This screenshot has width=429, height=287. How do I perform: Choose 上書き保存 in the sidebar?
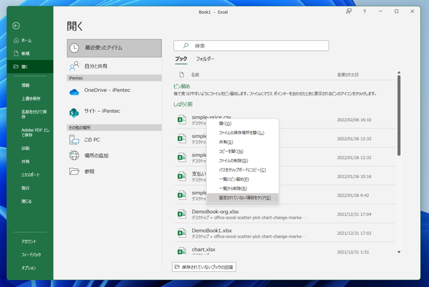pyautogui.click(x=30, y=98)
